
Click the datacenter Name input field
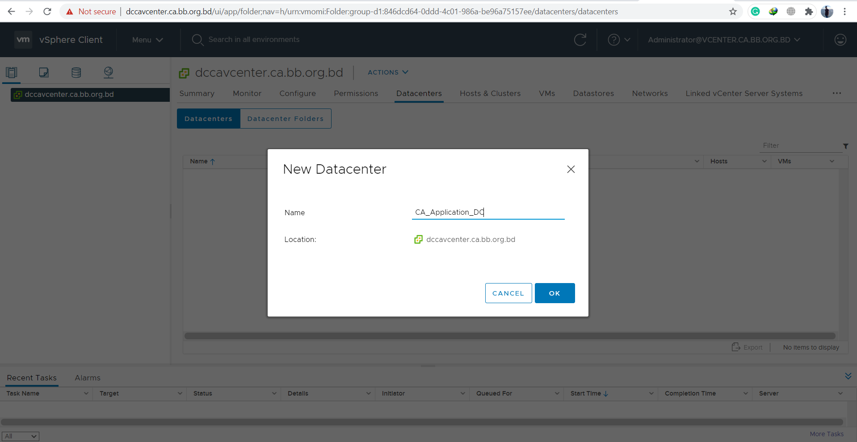[488, 212]
